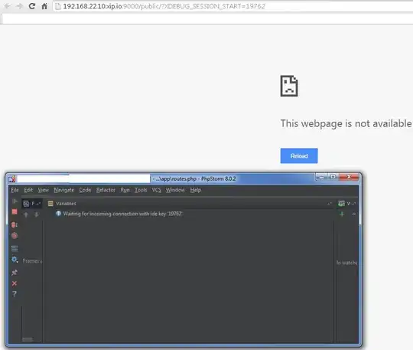This screenshot has height=350, width=413.
Task: Click PhpStorm app icon in title bar
Action: tap(11, 179)
